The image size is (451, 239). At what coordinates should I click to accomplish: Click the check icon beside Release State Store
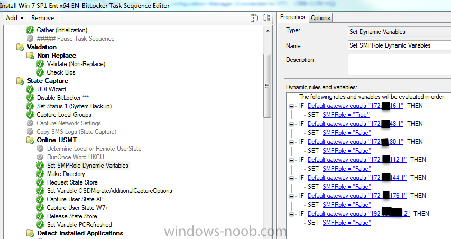pyautogui.click(x=40, y=216)
